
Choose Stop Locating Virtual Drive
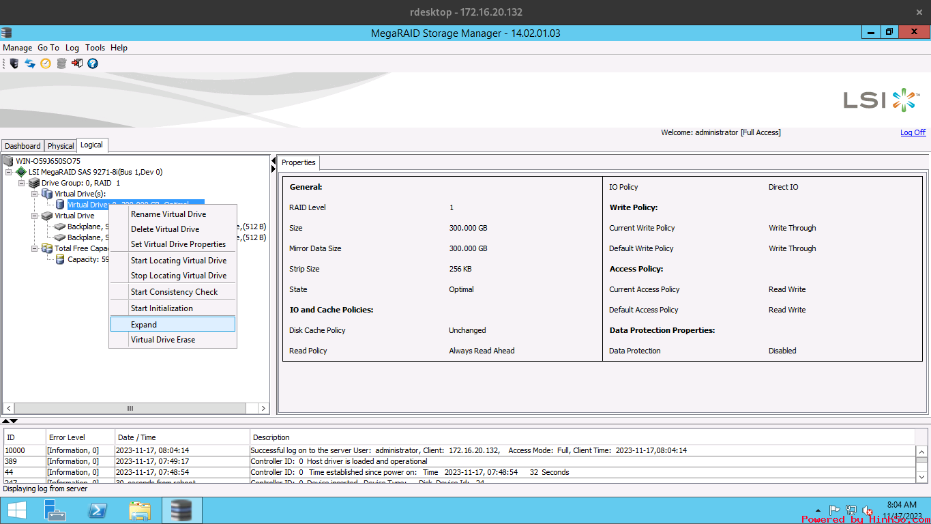click(x=173, y=276)
